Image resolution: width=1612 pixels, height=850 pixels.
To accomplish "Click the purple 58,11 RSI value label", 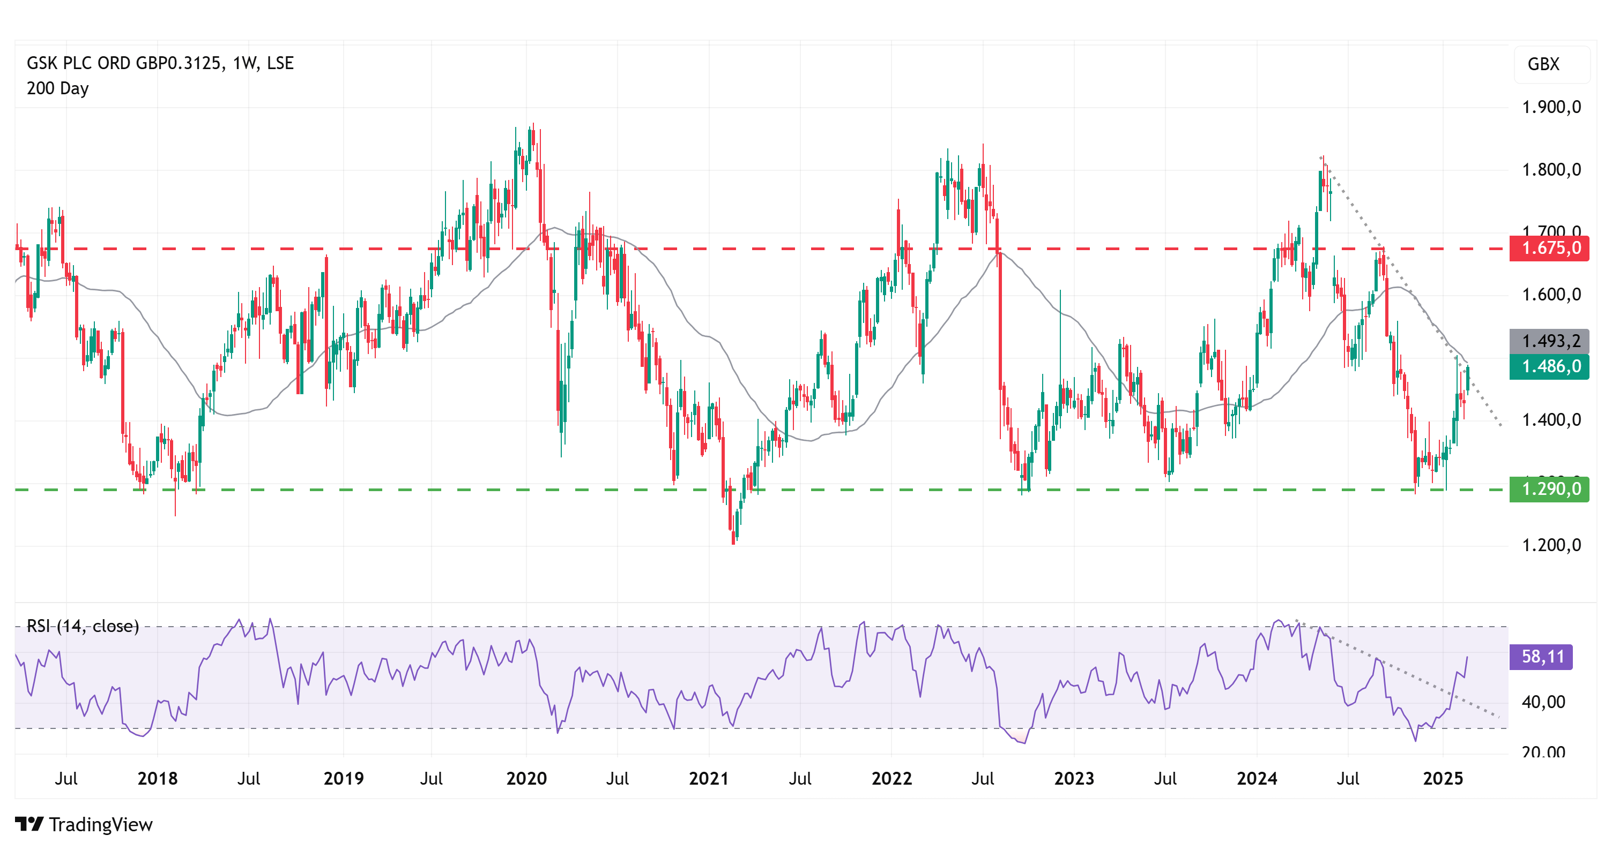I will click(1541, 656).
